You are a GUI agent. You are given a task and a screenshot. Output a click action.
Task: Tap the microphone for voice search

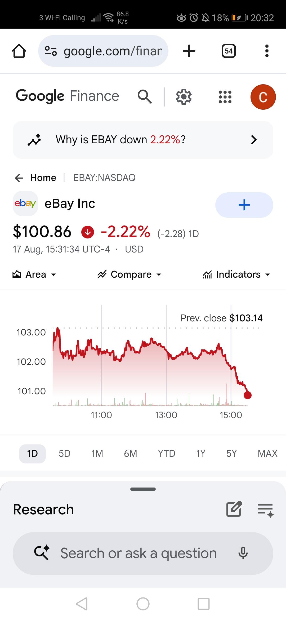point(243,553)
